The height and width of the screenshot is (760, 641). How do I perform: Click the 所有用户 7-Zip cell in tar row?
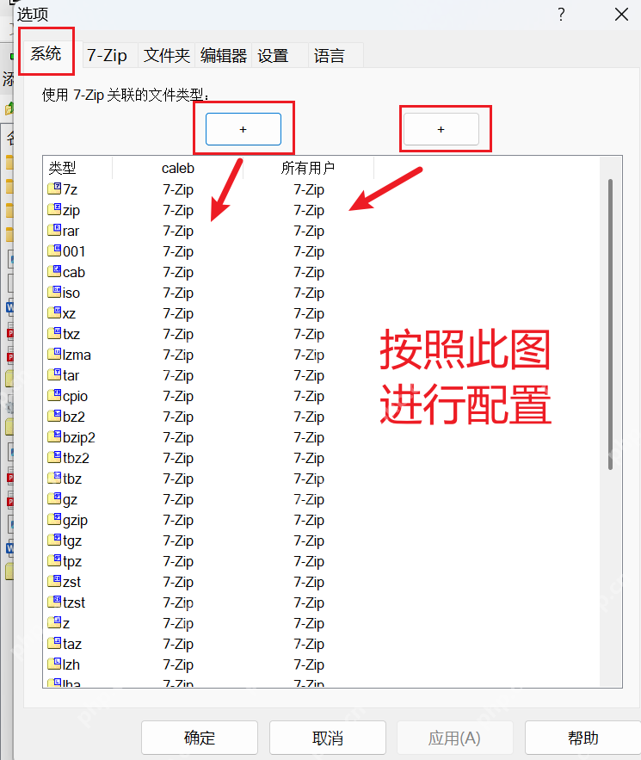click(309, 375)
